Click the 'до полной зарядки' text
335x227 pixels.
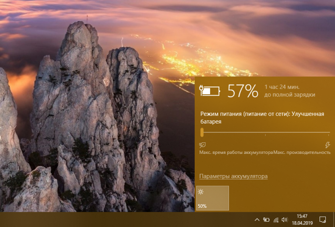click(290, 95)
